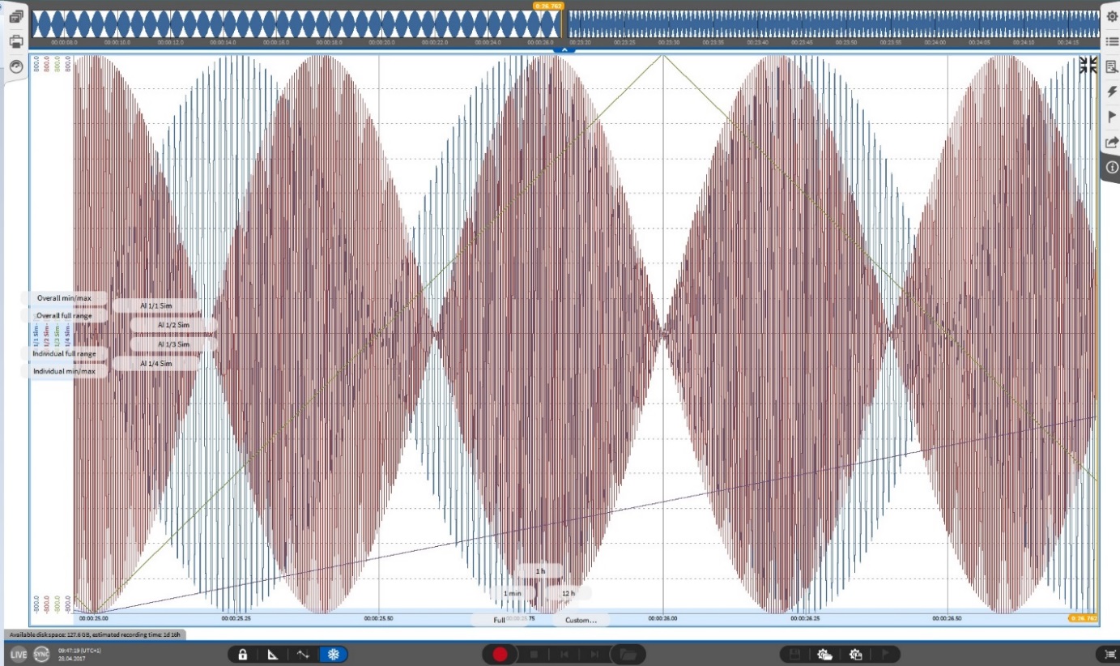
Task: Toggle the padlock lock button
Action: pos(242,654)
